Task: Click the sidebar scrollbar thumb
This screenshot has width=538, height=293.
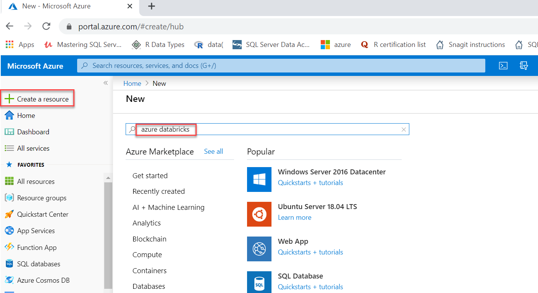Action: (108, 235)
